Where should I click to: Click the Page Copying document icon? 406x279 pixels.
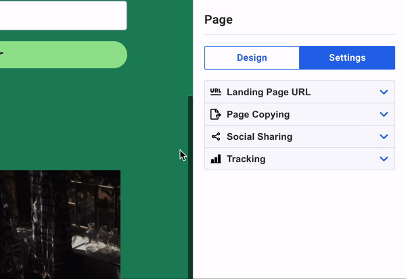coord(216,114)
